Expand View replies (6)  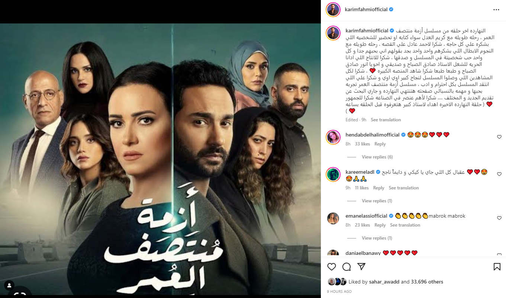coord(377,157)
